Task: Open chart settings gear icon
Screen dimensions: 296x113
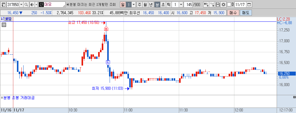Action: click(x=223, y=5)
